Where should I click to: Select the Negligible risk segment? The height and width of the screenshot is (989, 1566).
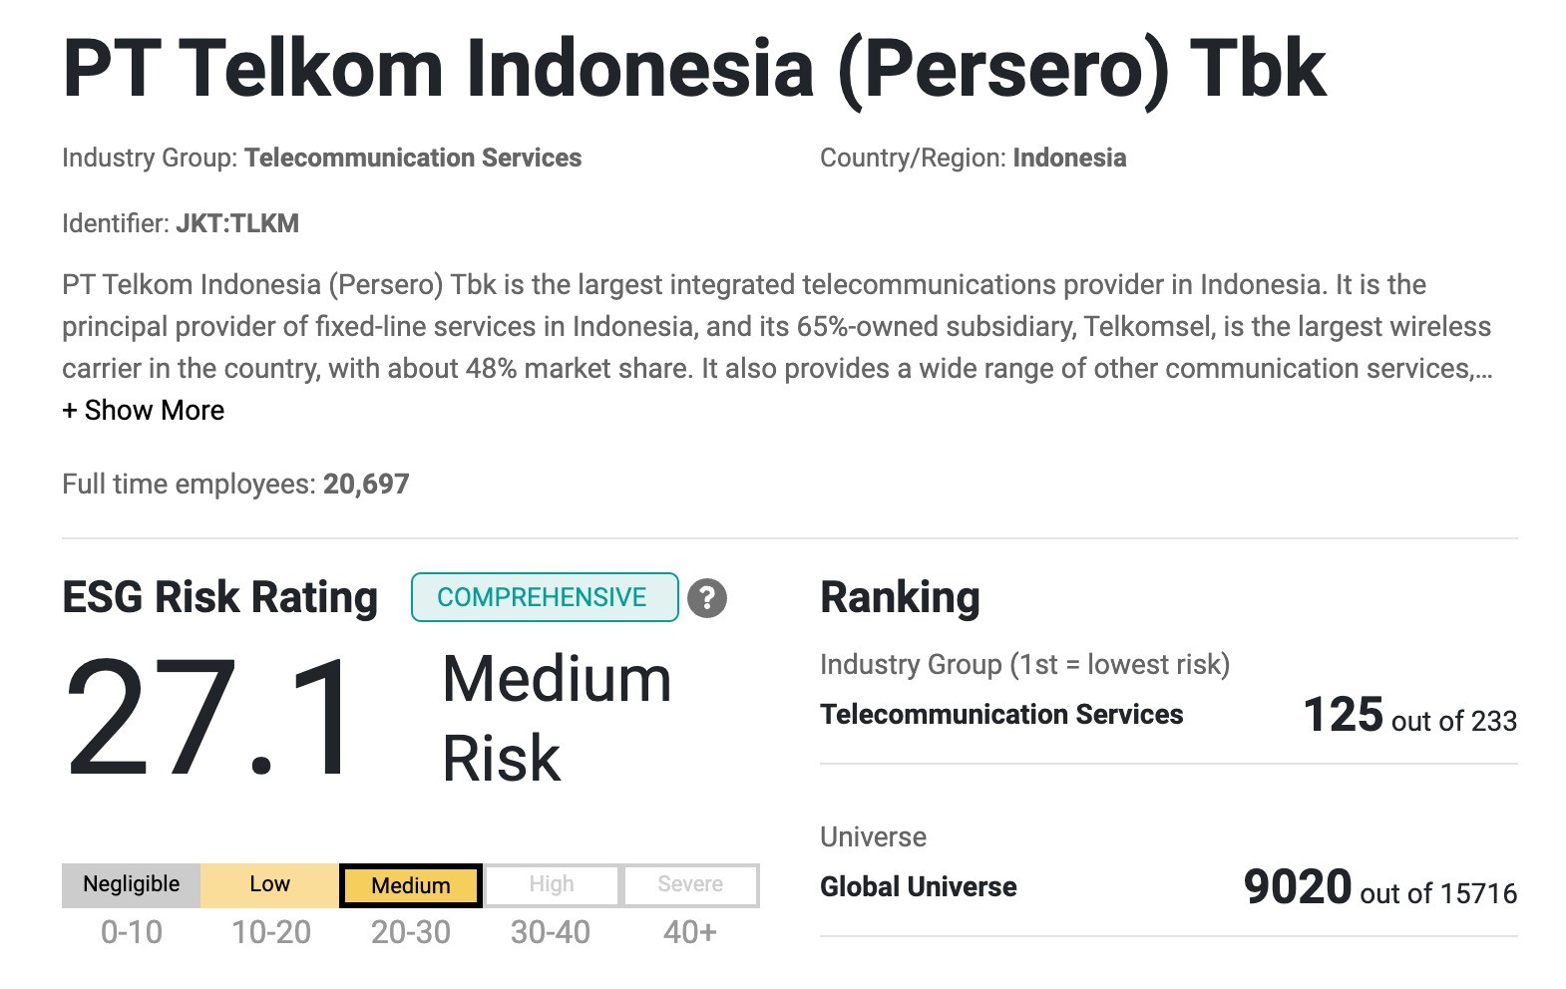coord(132,885)
